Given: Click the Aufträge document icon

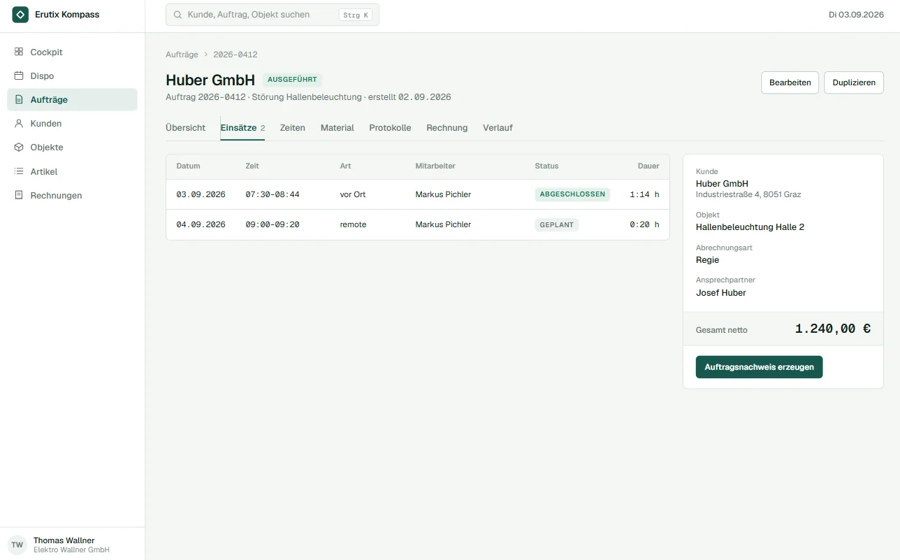Looking at the screenshot, I should (x=19, y=99).
